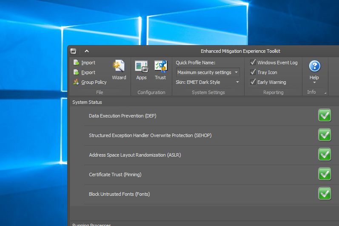The height and width of the screenshot is (226, 339).
Task: Collapse the ribbon with up chevron
Action: pos(87,51)
